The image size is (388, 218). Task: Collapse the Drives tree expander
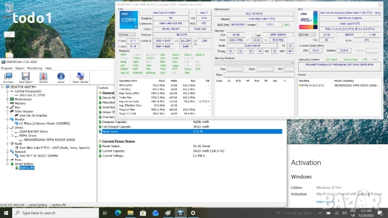pos(7,128)
